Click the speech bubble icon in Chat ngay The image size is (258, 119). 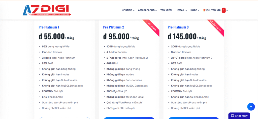(232, 116)
